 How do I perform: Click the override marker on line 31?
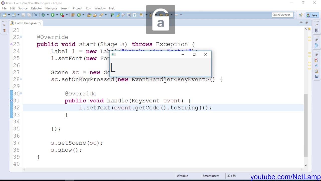click(11, 100)
